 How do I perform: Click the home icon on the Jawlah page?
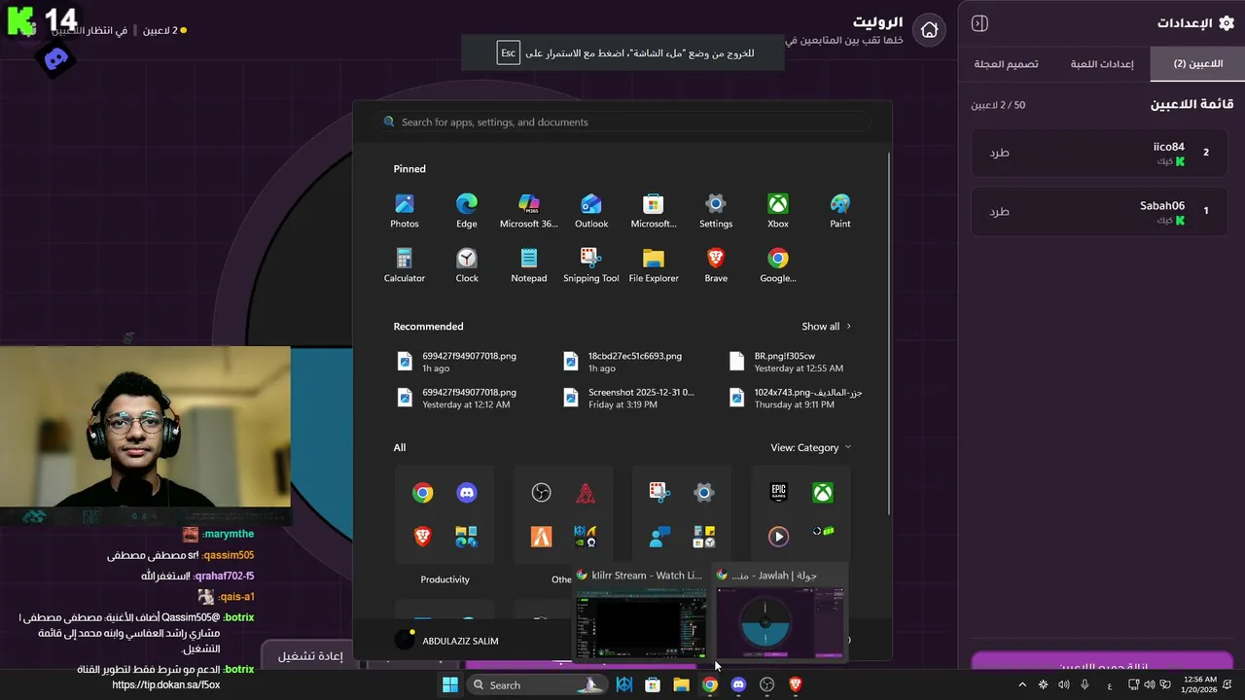929,30
